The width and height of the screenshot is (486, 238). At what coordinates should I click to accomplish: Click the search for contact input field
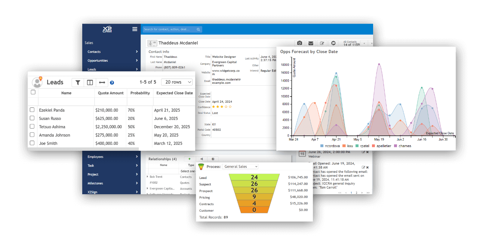[169, 29]
